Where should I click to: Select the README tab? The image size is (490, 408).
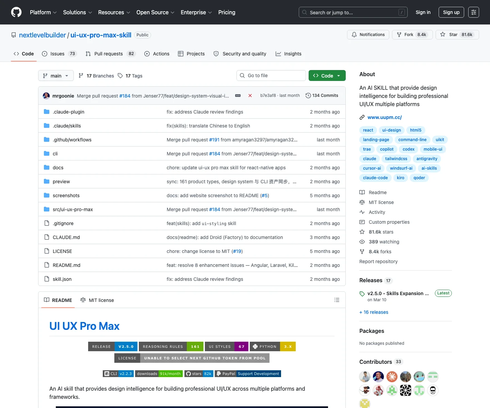58,300
